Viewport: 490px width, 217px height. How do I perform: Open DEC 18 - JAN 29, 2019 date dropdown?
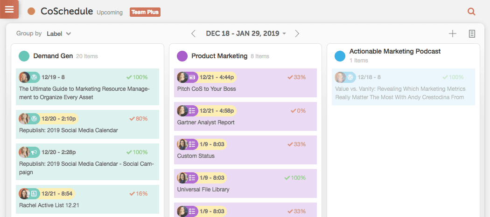point(246,34)
